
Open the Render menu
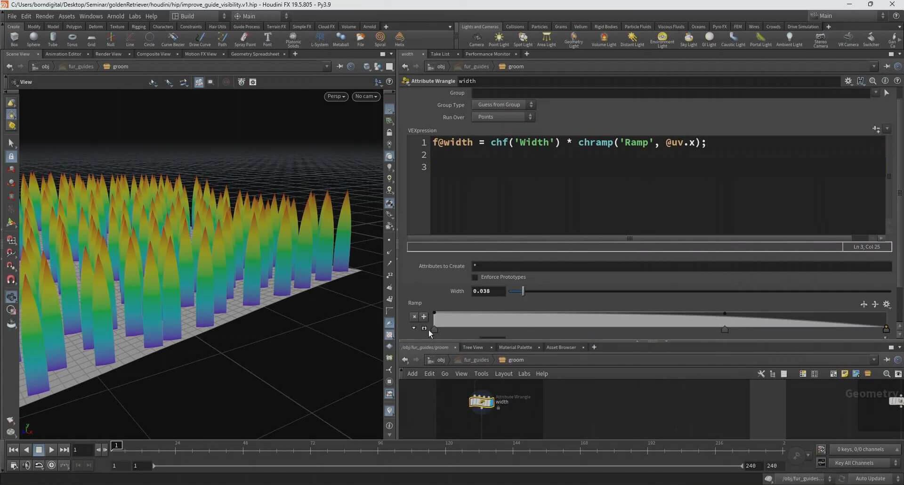click(45, 16)
